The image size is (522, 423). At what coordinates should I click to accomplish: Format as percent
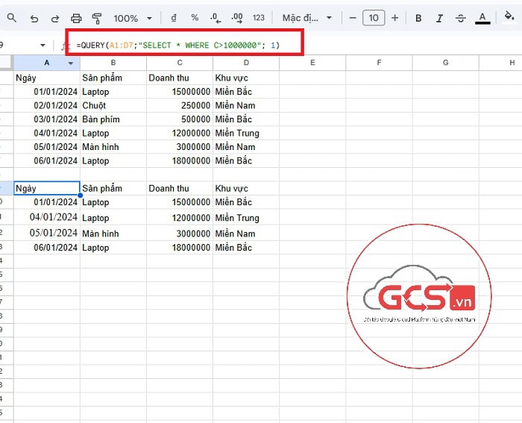[x=195, y=18]
